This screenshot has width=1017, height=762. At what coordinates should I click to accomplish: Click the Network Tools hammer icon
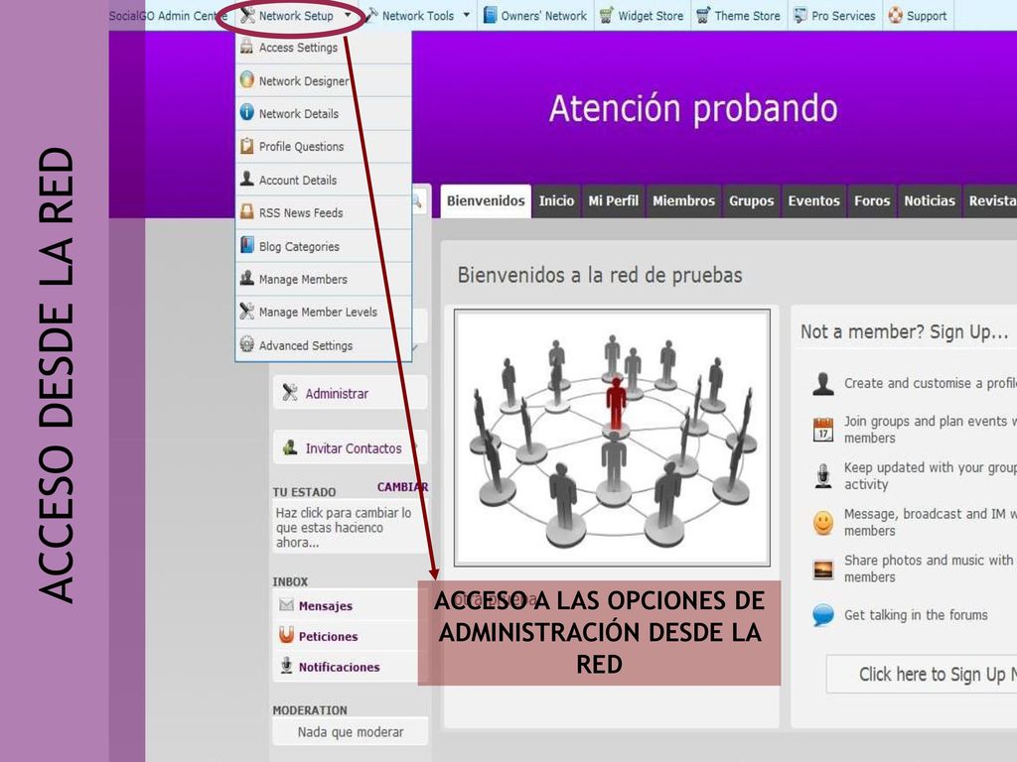tap(371, 15)
